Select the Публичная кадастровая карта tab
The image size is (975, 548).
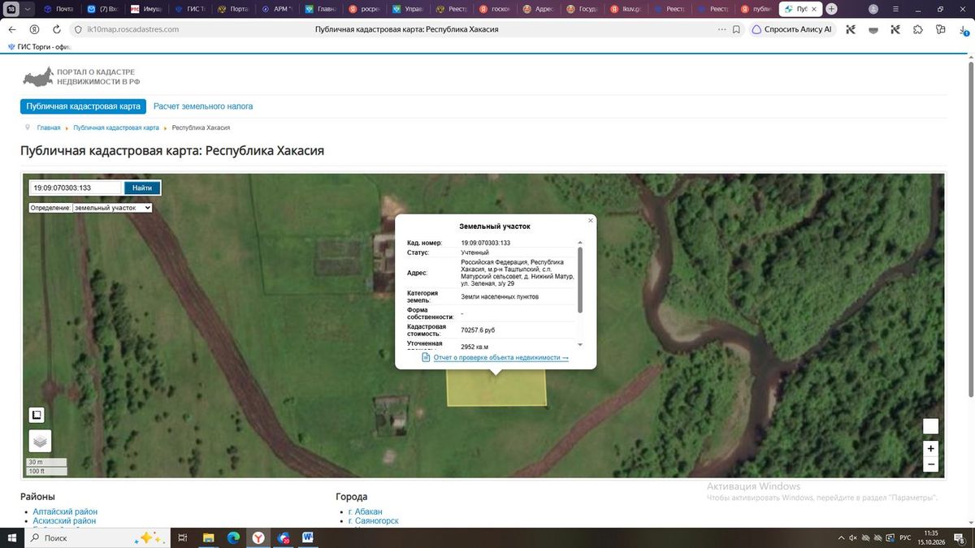[x=83, y=106]
